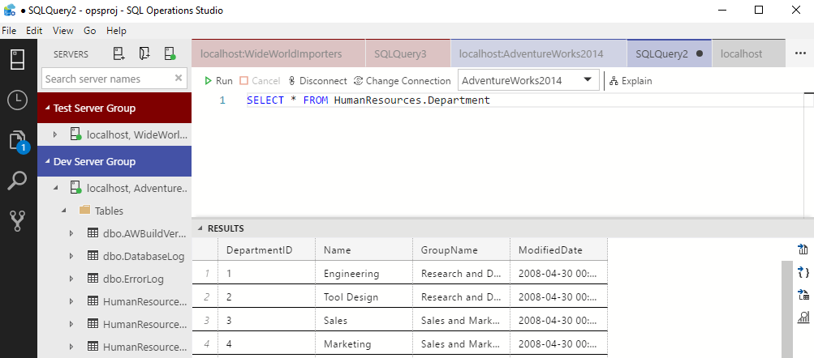Expand dbo.DatabaseLog table node
The width and height of the screenshot is (814, 358).
71,256
